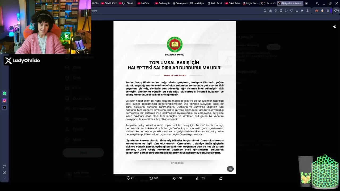The width and height of the screenshot is (340, 191).
Task: Switch to the (1) fırtına tab
Action: coord(268,3)
